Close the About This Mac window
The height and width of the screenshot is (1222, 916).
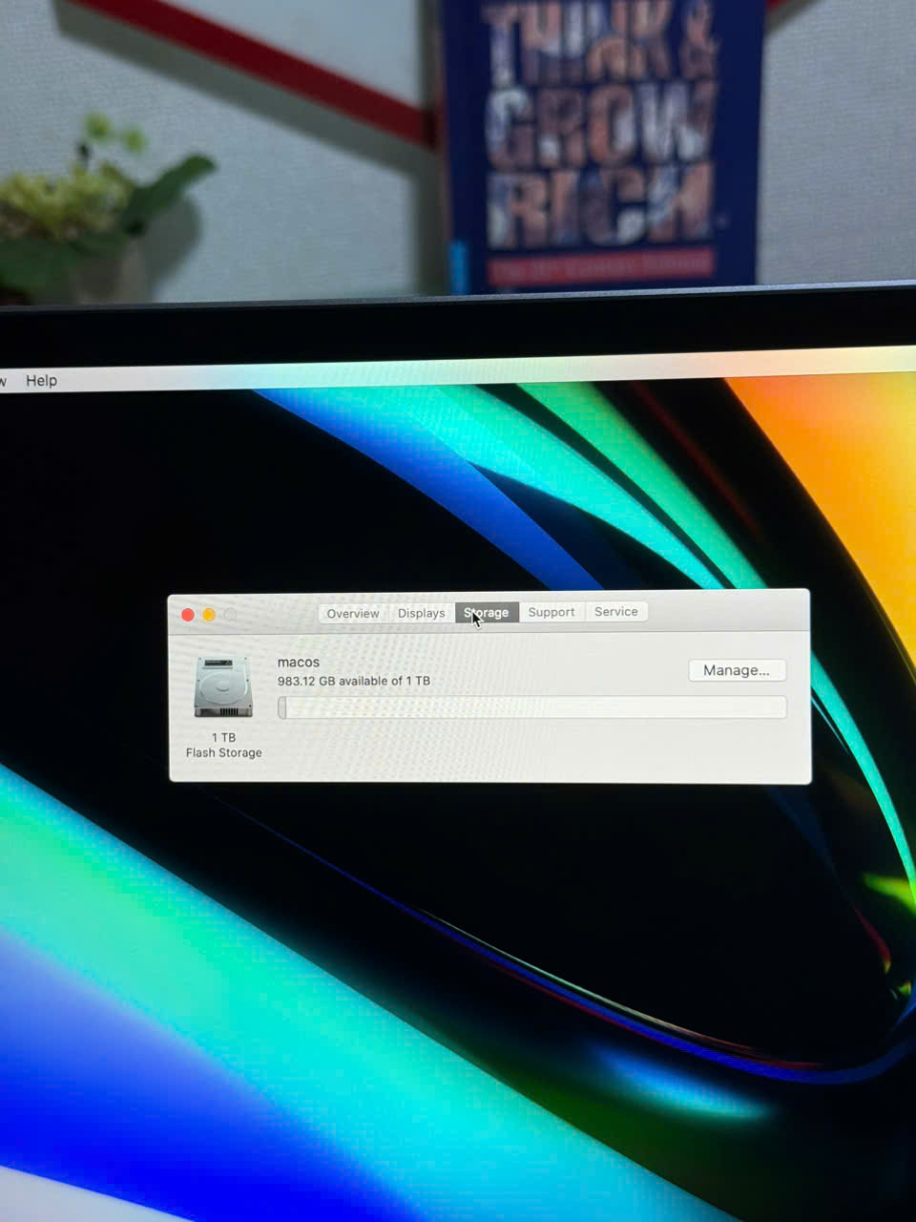tap(188, 615)
